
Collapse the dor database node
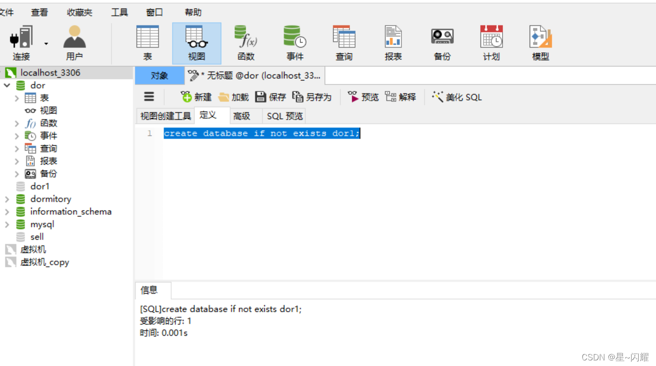(7, 85)
